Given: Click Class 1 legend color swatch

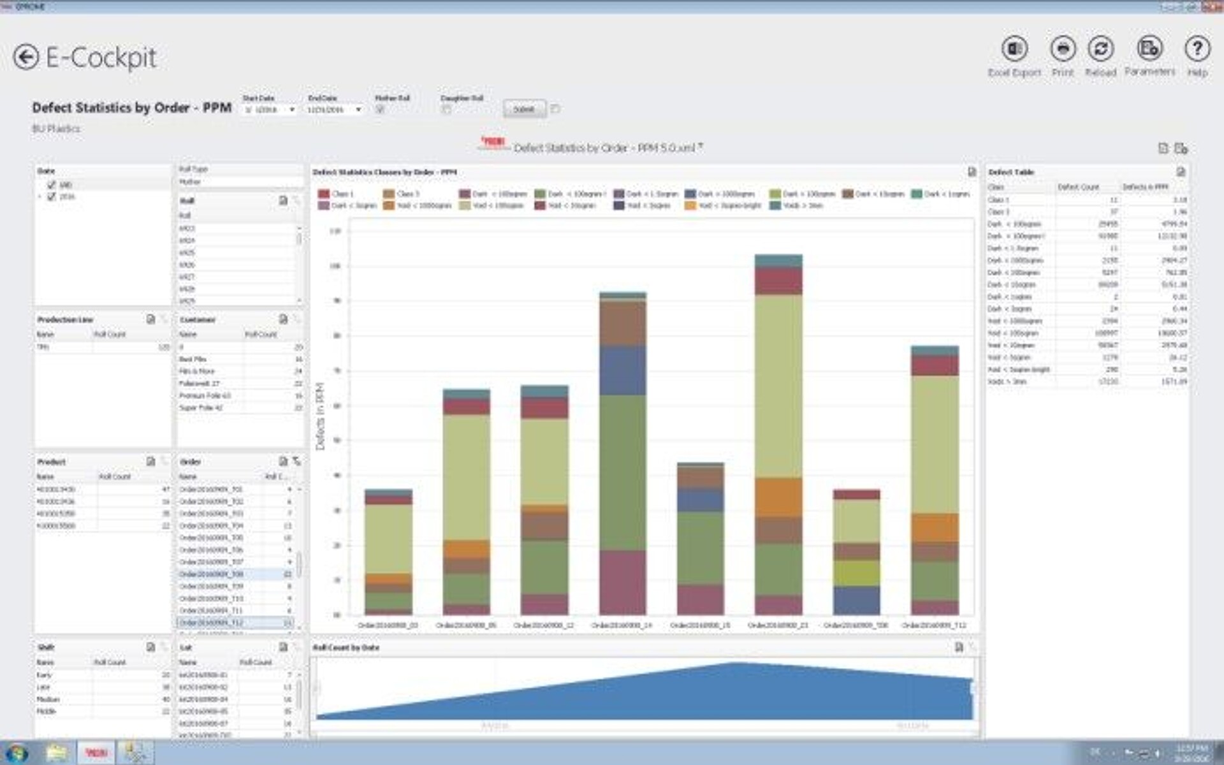Looking at the screenshot, I should pyautogui.click(x=324, y=194).
